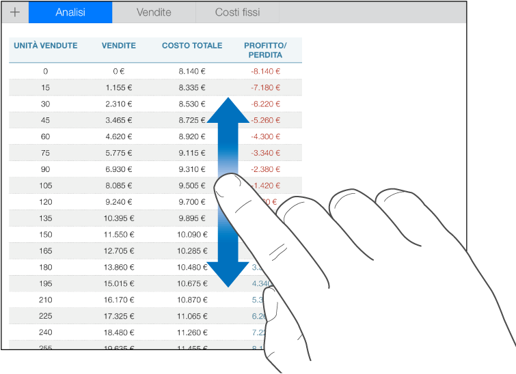Select the sales cell 4.620 €
This screenshot has height=374, width=516.
click(119, 136)
